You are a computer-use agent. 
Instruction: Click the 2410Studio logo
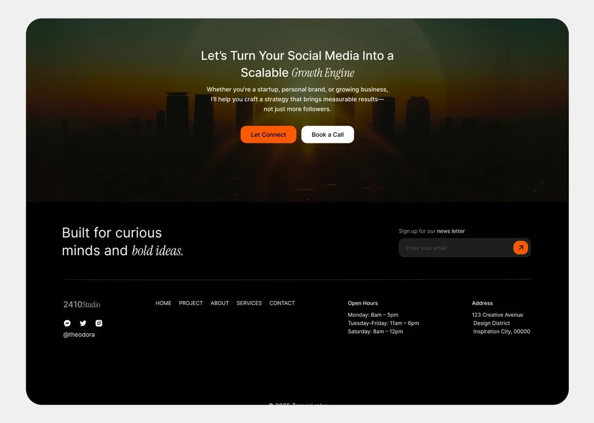(82, 305)
